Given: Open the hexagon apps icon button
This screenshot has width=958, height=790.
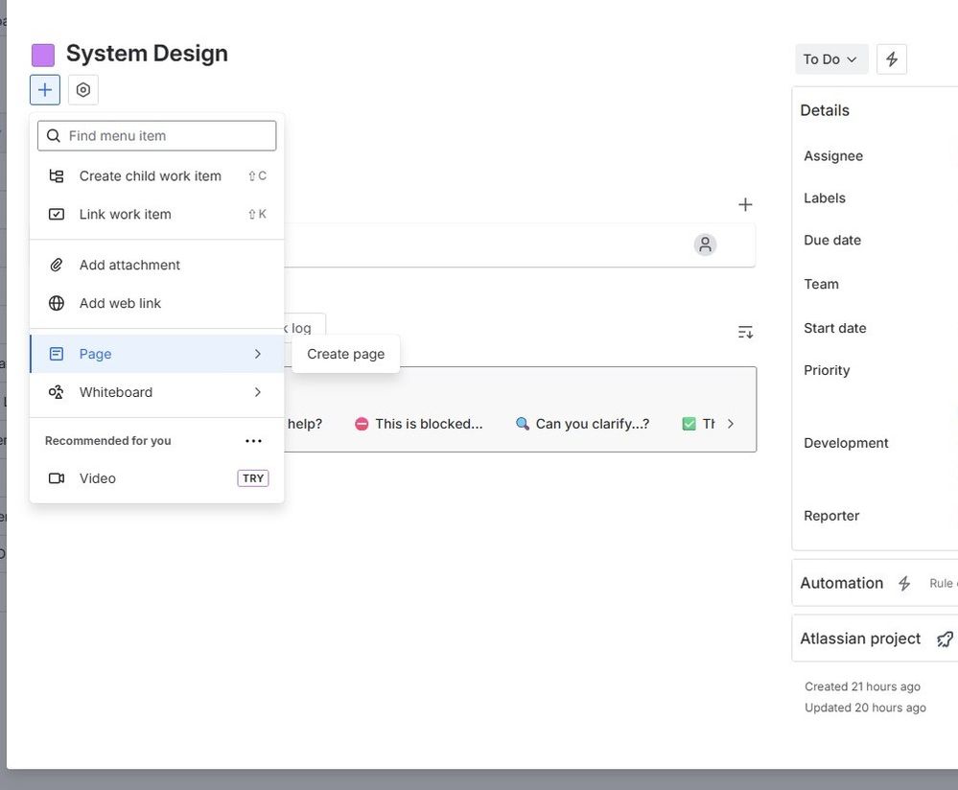Looking at the screenshot, I should pos(83,90).
